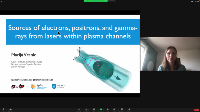Stop Video camera in toolbar
The image size is (200, 112).
click(10, 110)
